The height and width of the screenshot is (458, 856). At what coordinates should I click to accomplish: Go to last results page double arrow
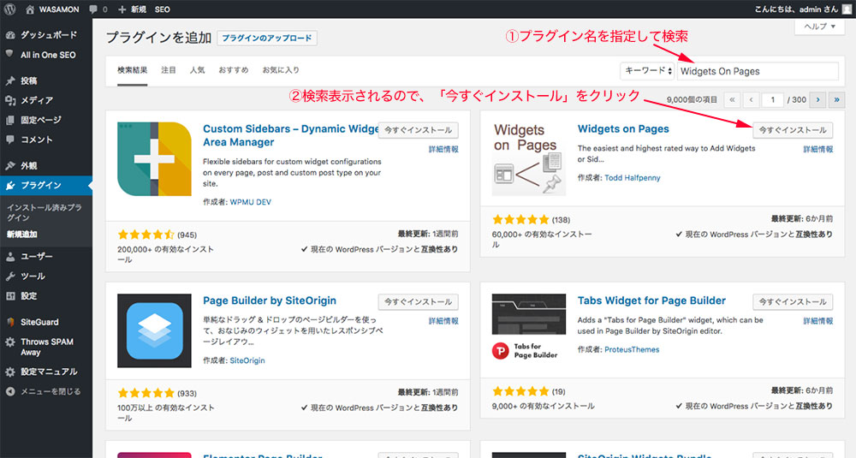pyautogui.click(x=837, y=100)
